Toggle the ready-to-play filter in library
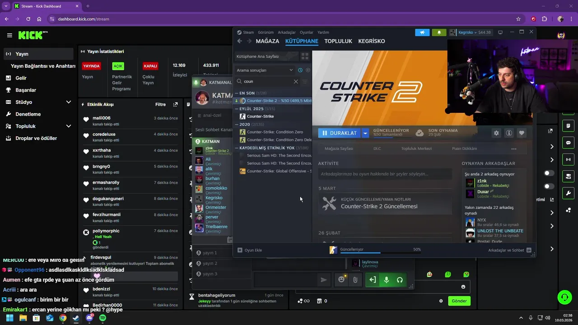 pos(308,70)
